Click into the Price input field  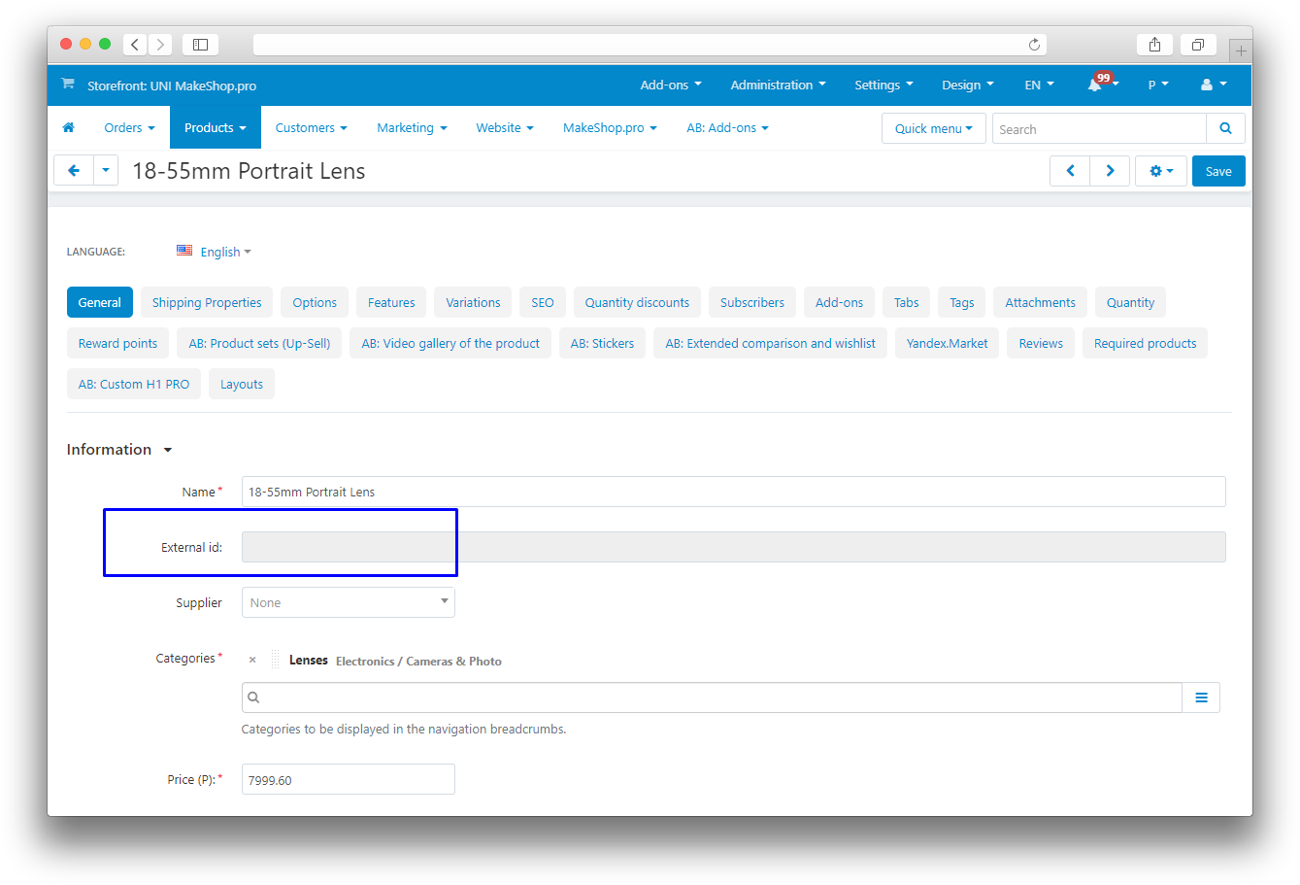[x=348, y=779]
